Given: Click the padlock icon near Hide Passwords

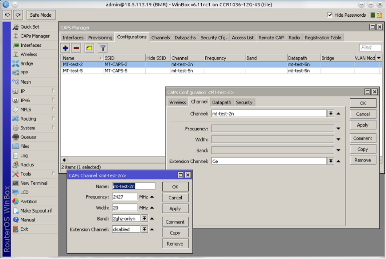Looking at the screenshot, I should [x=379, y=15].
